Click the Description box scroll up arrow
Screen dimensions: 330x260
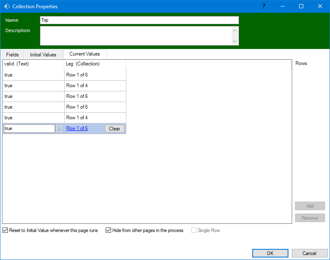(x=235, y=30)
